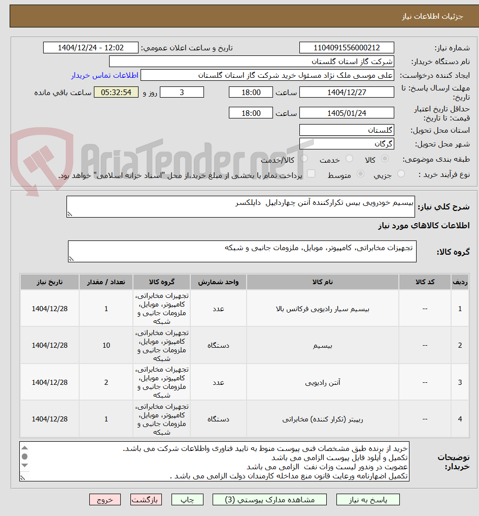
Task: Click the چاپ print button
Action: click(187, 500)
